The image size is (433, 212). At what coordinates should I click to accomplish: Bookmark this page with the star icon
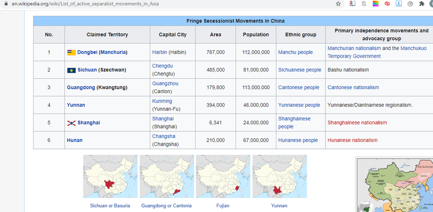pos(338,4)
